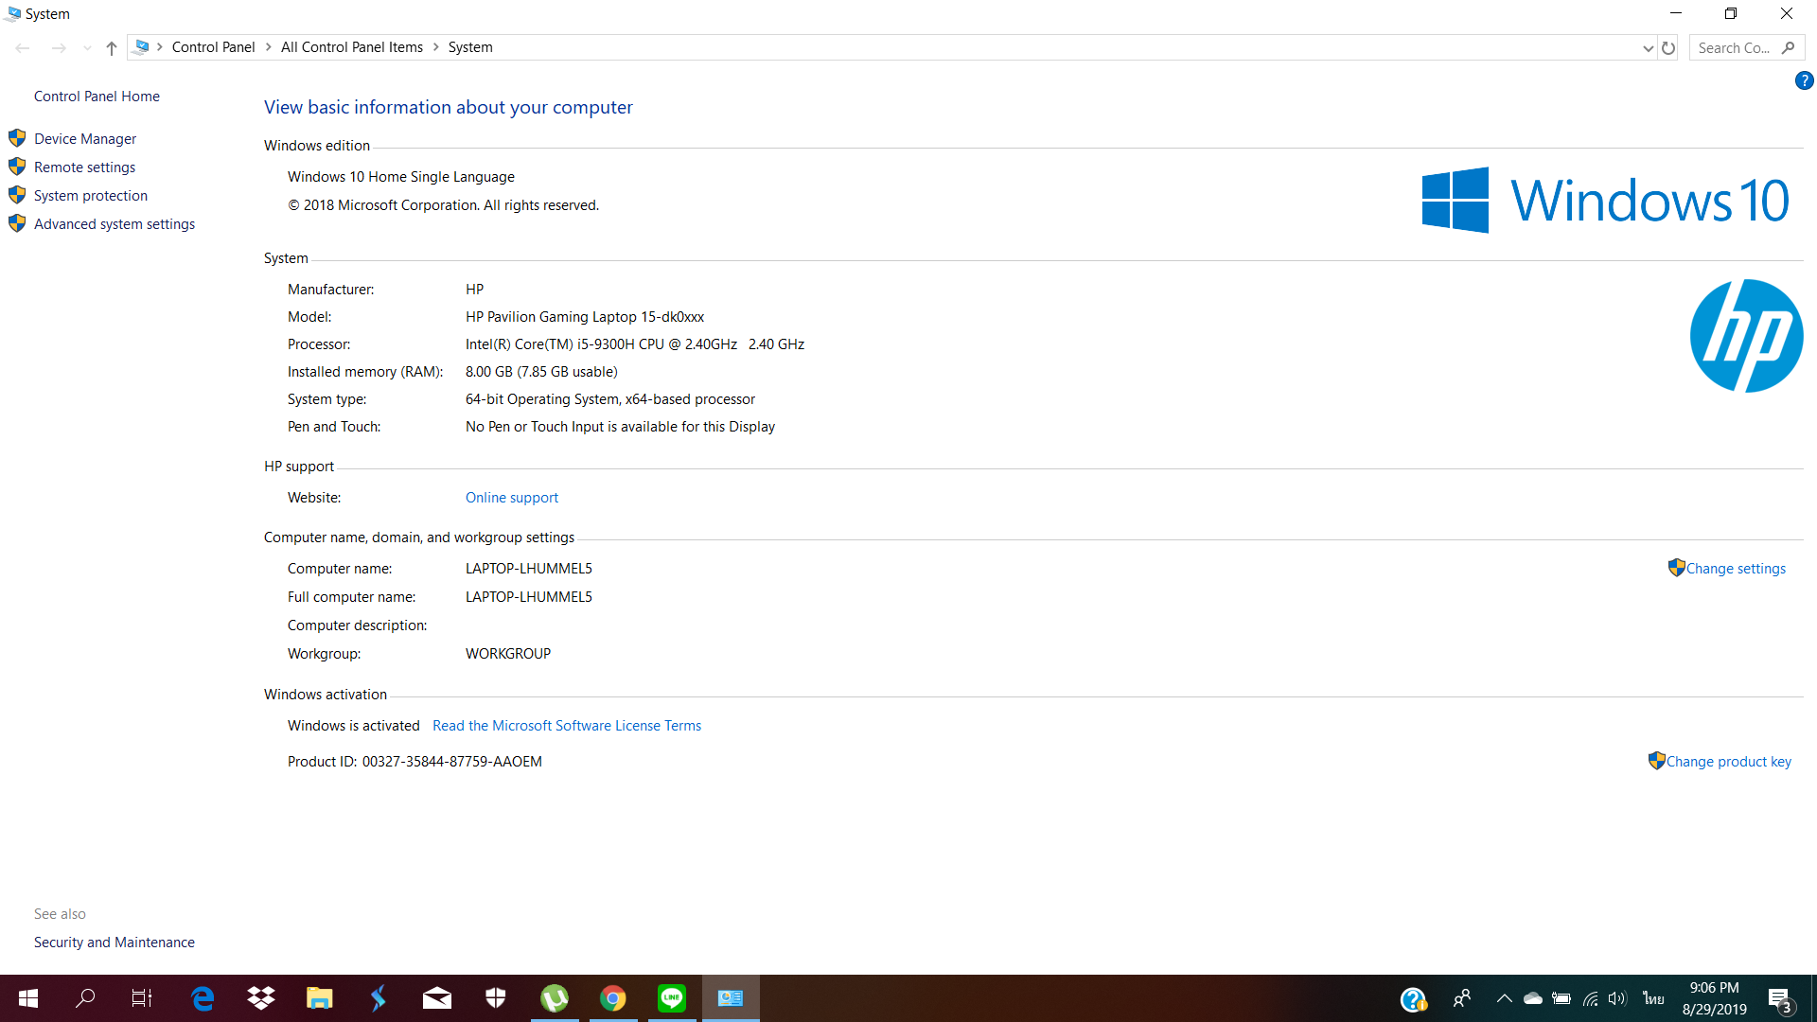Open Dropbox from the taskbar
The width and height of the screenshot is (1817, 1022).
tap(261, 998)
